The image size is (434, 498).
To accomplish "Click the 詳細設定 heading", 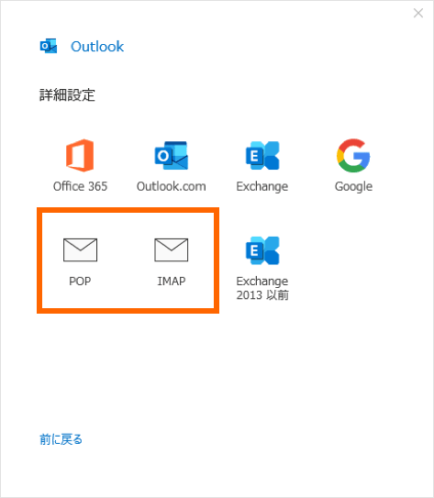I will [x=67, y=95].
